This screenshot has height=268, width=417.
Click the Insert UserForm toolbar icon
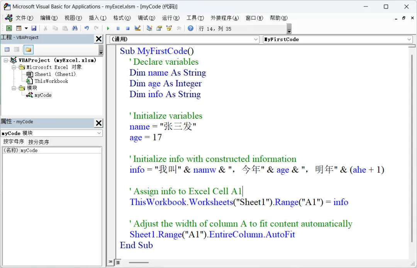click(x=19, y=28)
